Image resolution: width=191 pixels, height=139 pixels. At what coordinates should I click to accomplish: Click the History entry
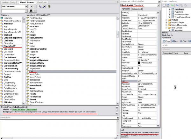165,33
